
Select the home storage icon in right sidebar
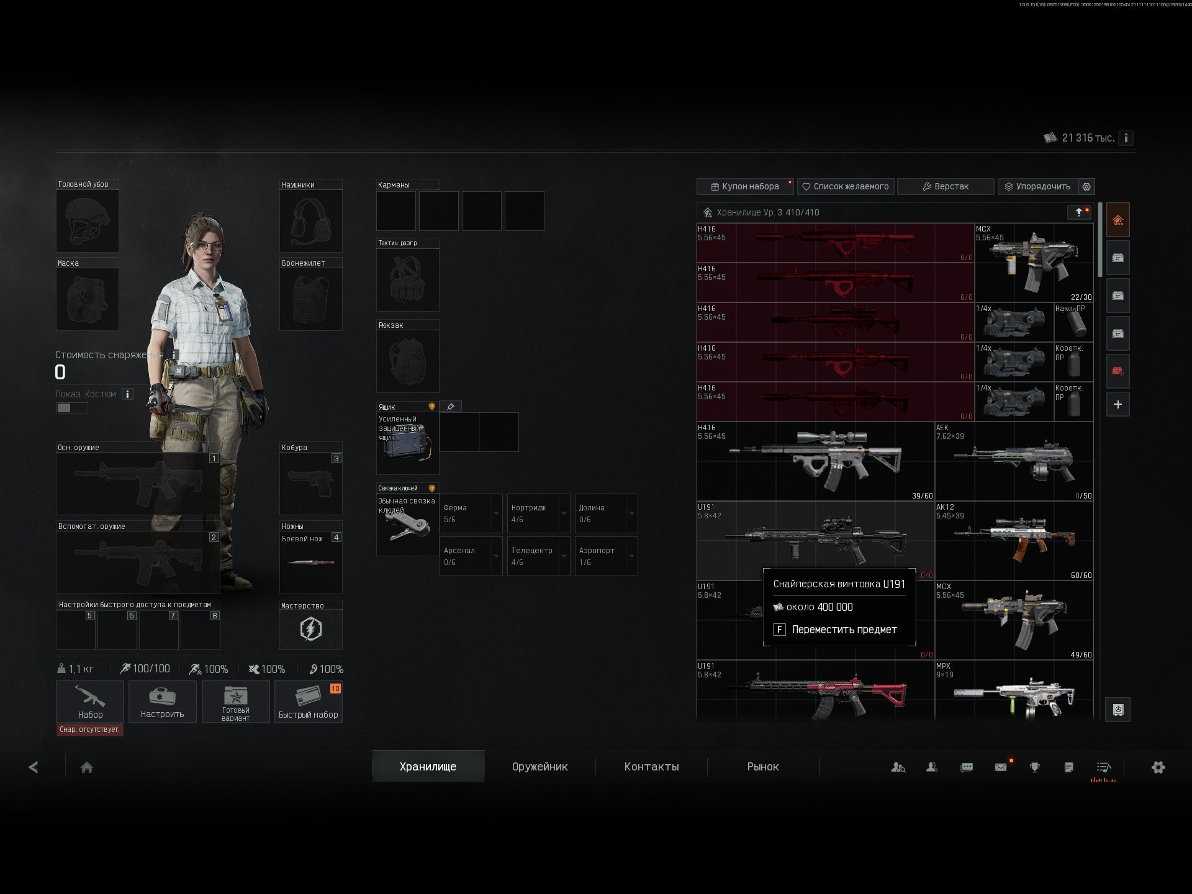[1117, 220]
